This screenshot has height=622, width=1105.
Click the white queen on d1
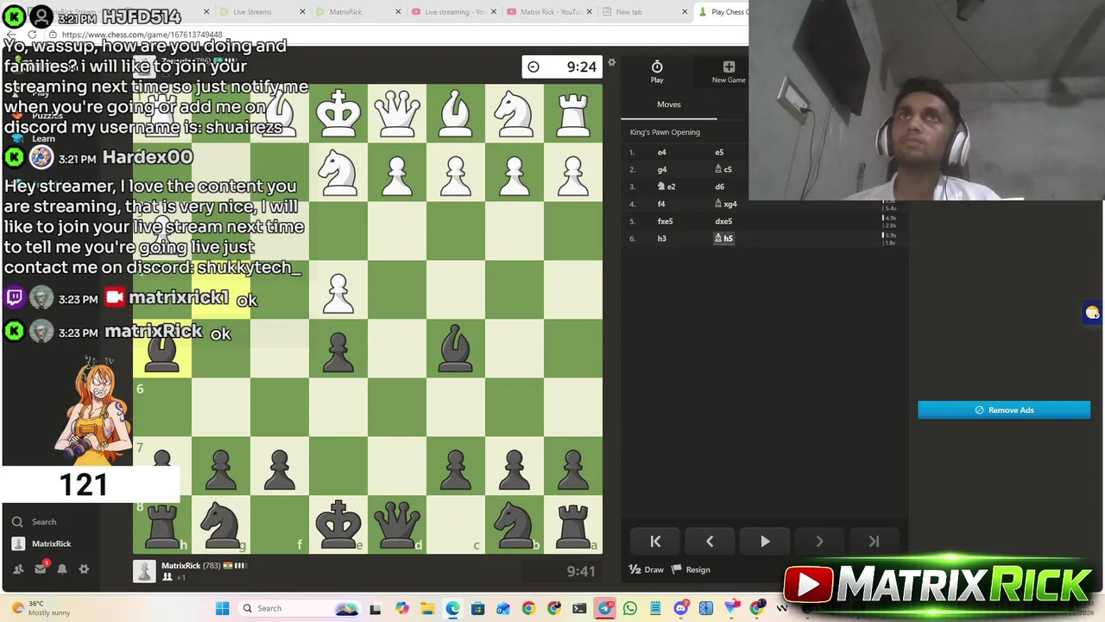(397, 114)
